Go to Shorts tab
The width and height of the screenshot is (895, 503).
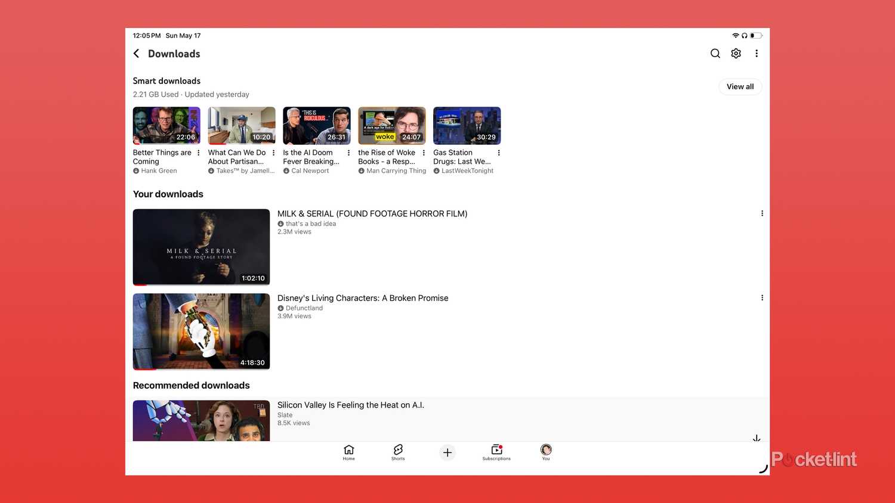(398, 452)
